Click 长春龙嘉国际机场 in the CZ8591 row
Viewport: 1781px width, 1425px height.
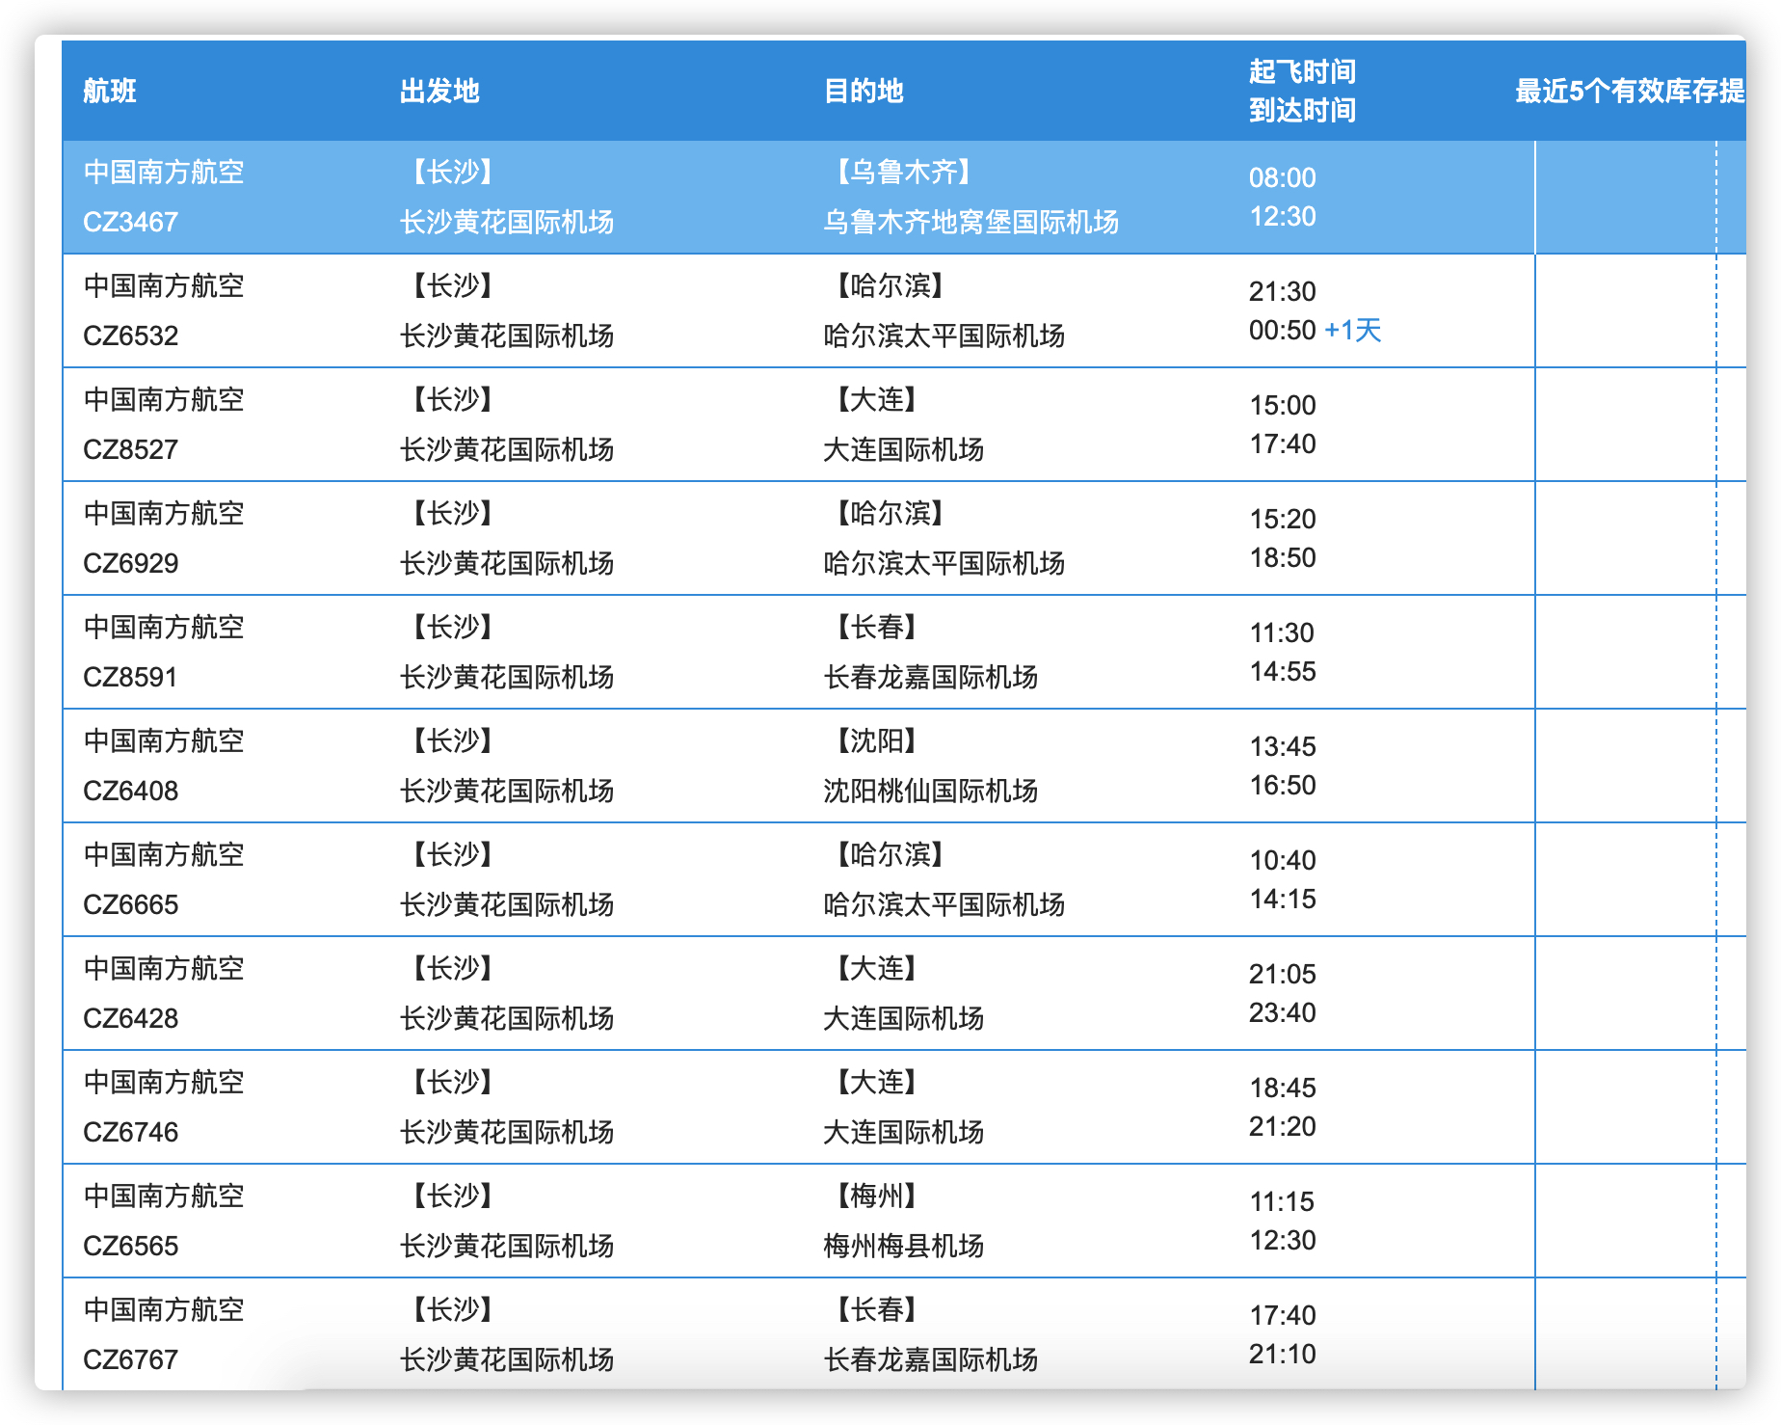930,677
